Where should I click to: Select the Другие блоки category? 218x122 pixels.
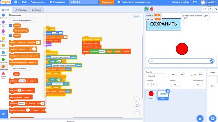tap(3, 76)
